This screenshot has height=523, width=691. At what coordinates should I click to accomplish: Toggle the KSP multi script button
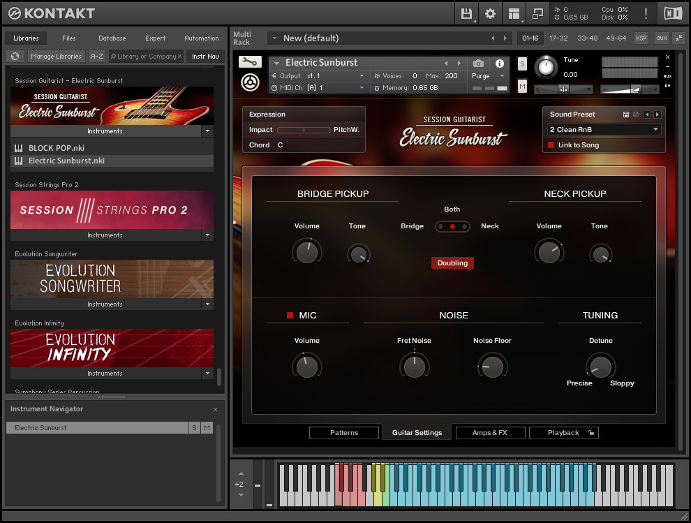[x=641, y=38]
